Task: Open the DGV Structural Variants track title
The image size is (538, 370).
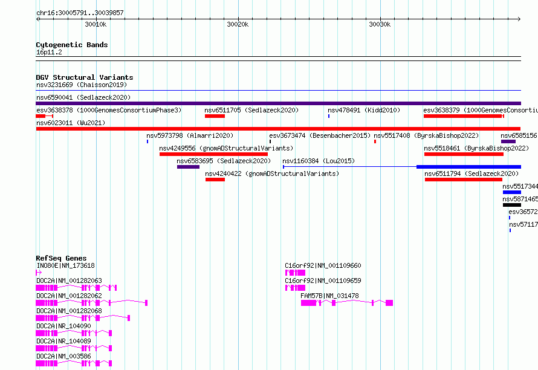Action: [x=85, y=77]
